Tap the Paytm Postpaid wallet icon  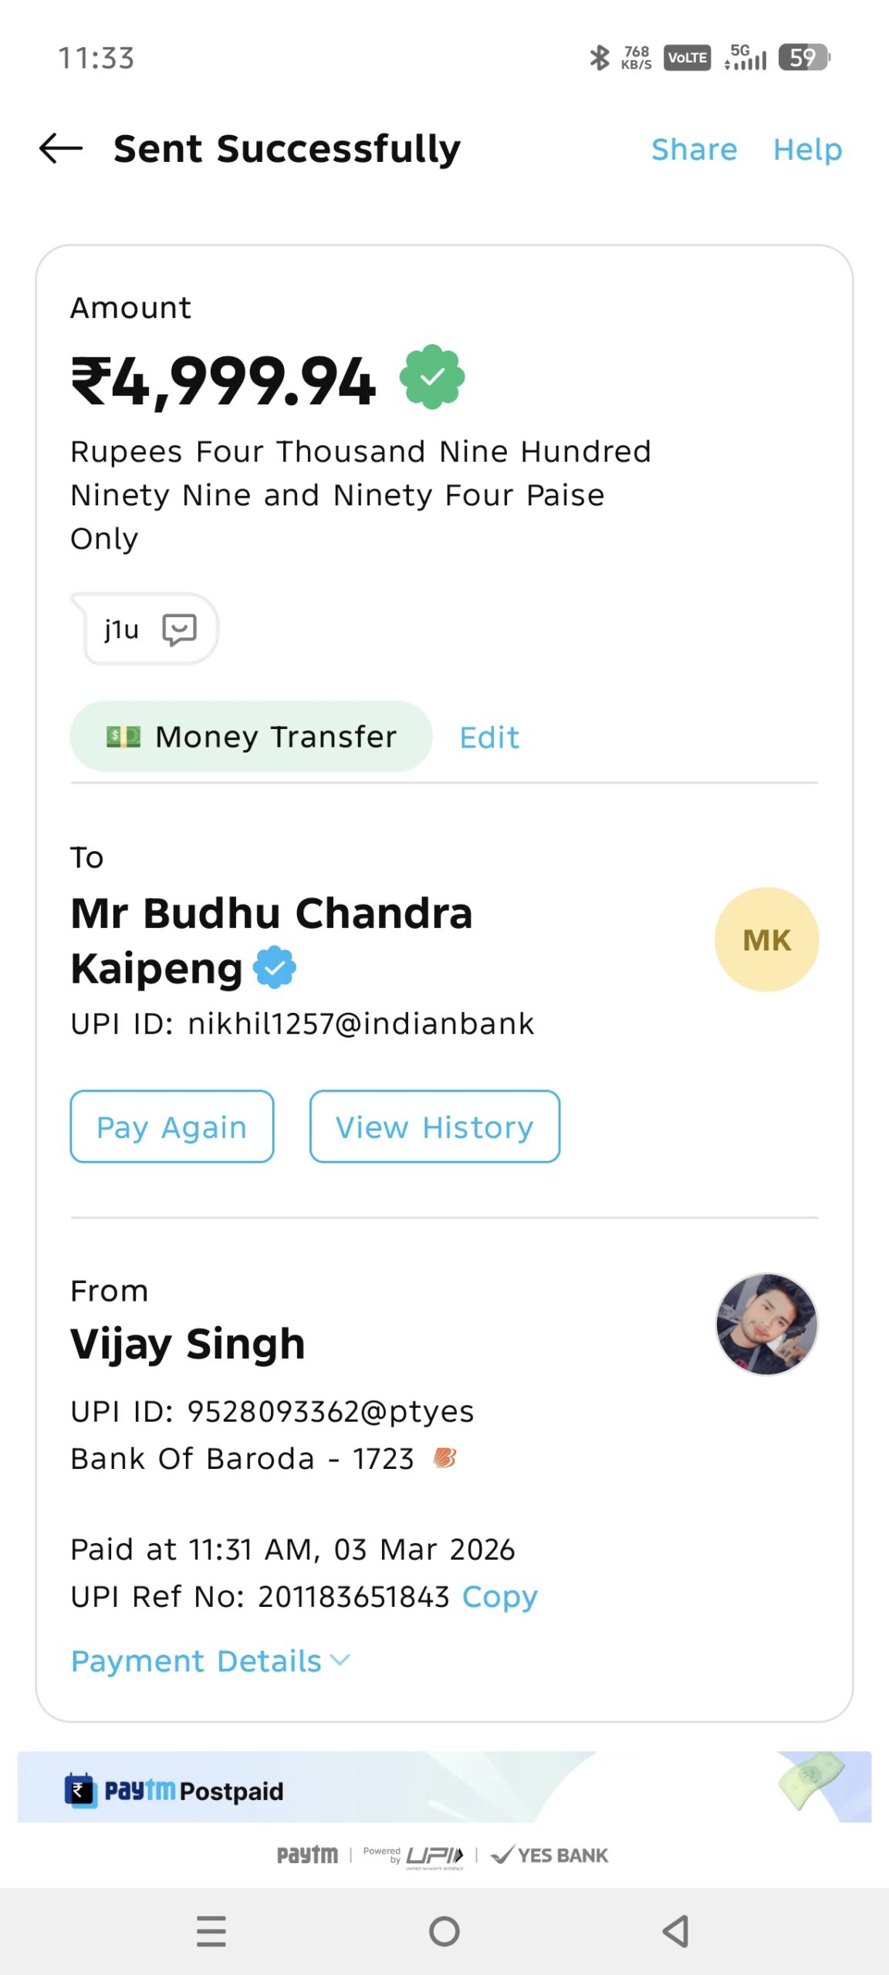80,1790
